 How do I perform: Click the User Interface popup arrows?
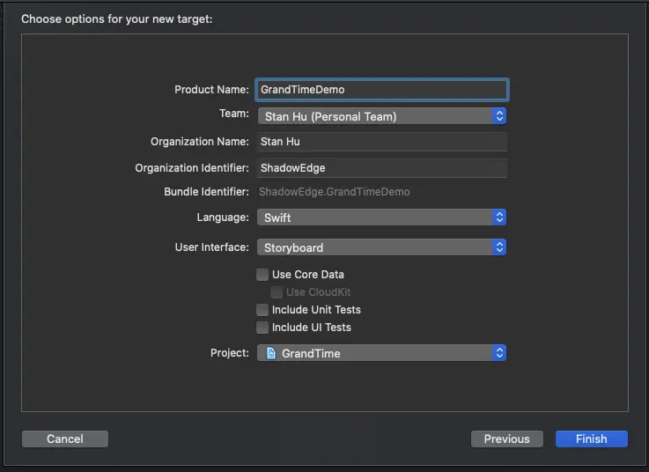coord(499,247)
